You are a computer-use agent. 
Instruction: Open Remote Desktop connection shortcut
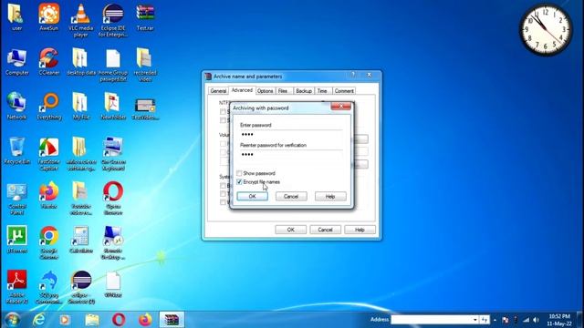click(113, 243)
